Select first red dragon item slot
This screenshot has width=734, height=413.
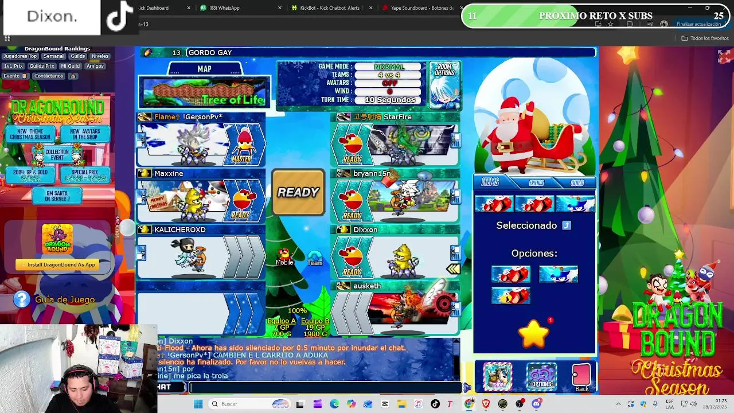[x=494, y=204]
